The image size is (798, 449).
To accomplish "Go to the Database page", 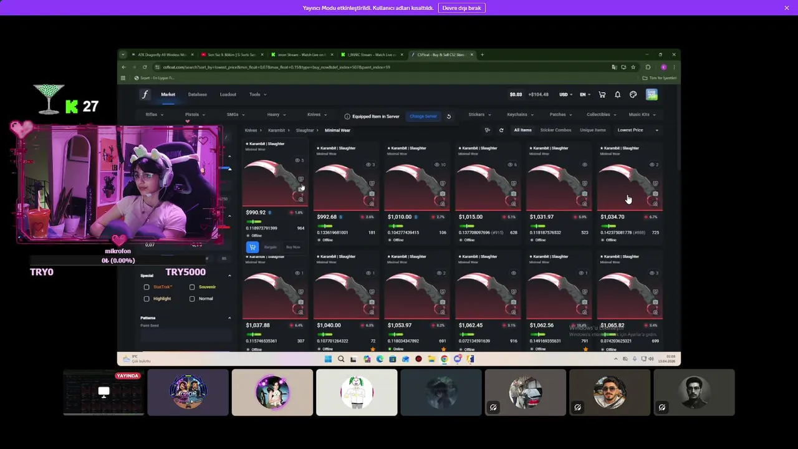I will pos(197,95).
